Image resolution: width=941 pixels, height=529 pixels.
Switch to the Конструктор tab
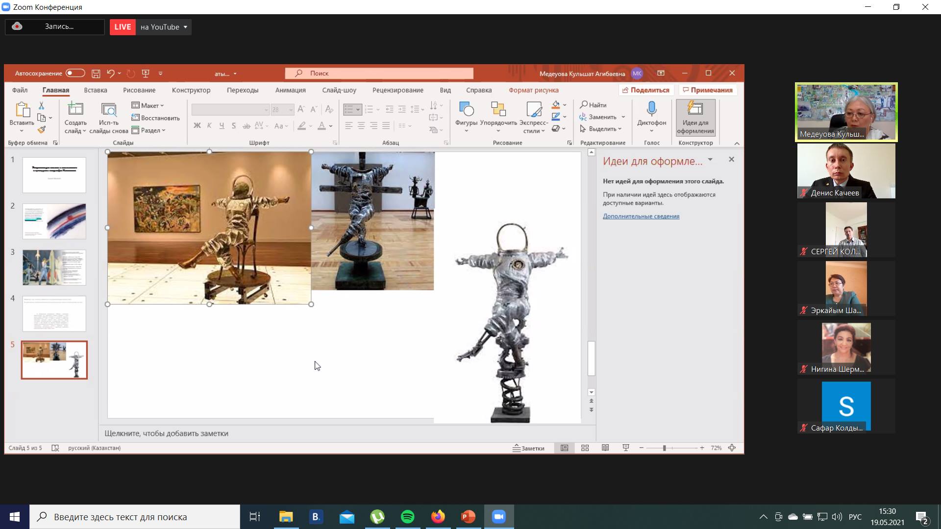pyautogui.click(x=191, y=90)
